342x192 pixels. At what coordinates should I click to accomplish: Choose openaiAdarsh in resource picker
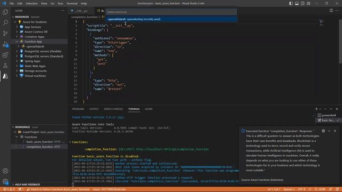click(171, 19)
